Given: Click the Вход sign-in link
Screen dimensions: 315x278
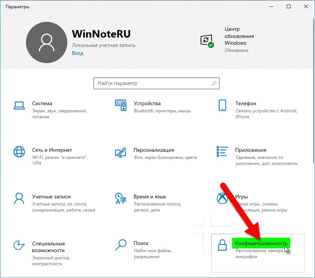Looking at the screenshot, I should point(78,53).
